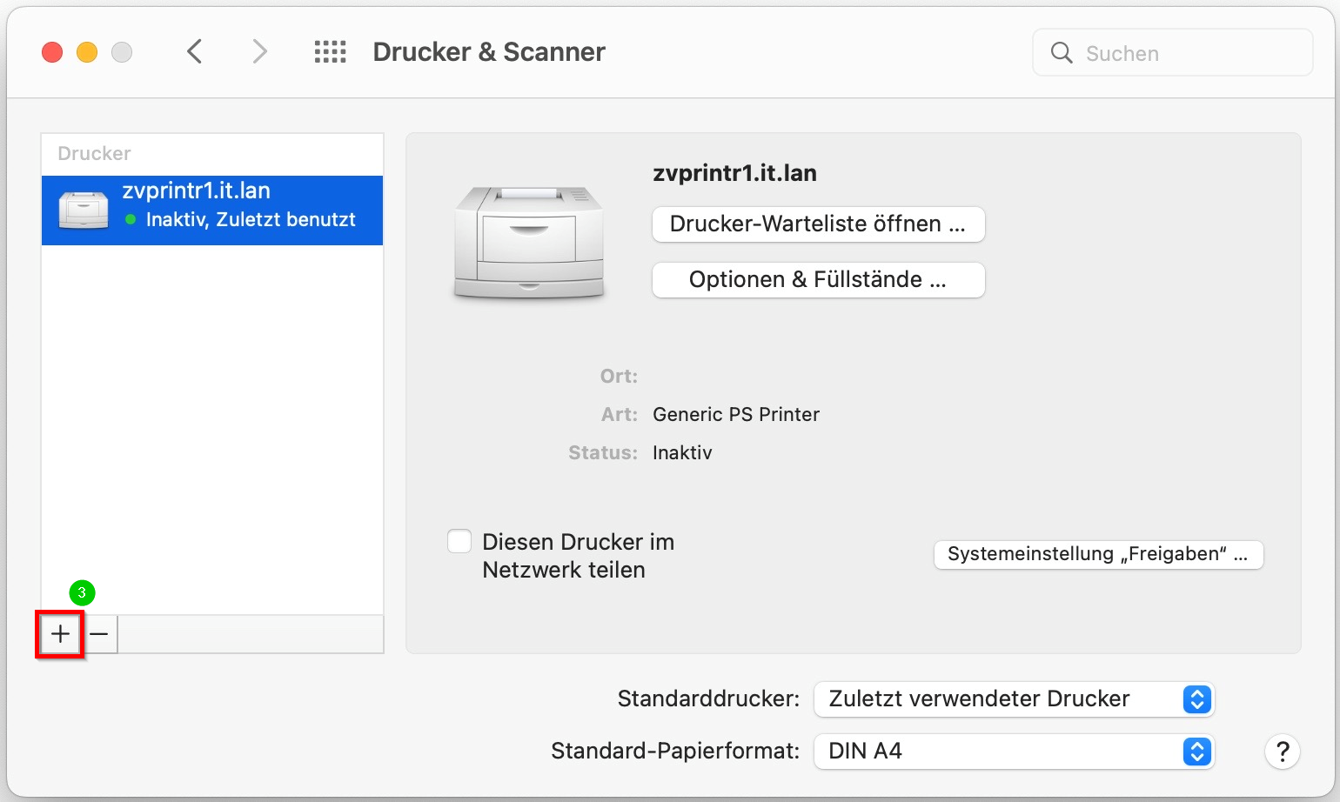Click the green step 3 badge

point(82,593)
